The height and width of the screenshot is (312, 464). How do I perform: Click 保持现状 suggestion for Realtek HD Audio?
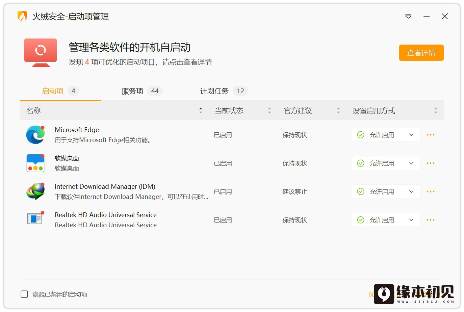pyautogui.click(x=295, y=220)
